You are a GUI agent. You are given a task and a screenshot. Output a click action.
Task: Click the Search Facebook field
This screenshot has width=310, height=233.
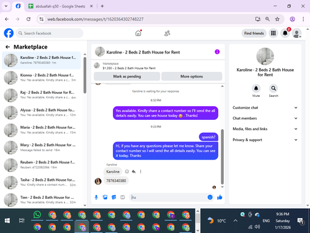(50, 33)
